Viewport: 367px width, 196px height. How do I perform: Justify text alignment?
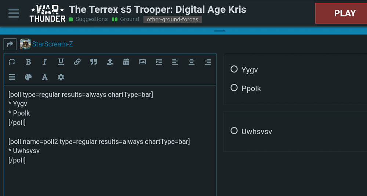[x=12, y=77]
